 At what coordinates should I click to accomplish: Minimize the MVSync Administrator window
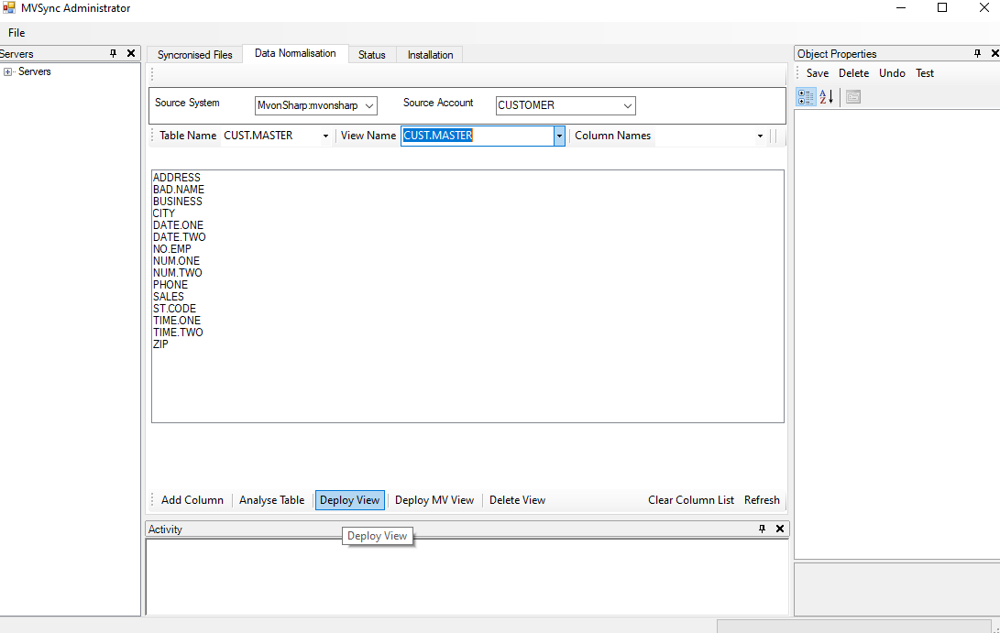coord(900,7)
